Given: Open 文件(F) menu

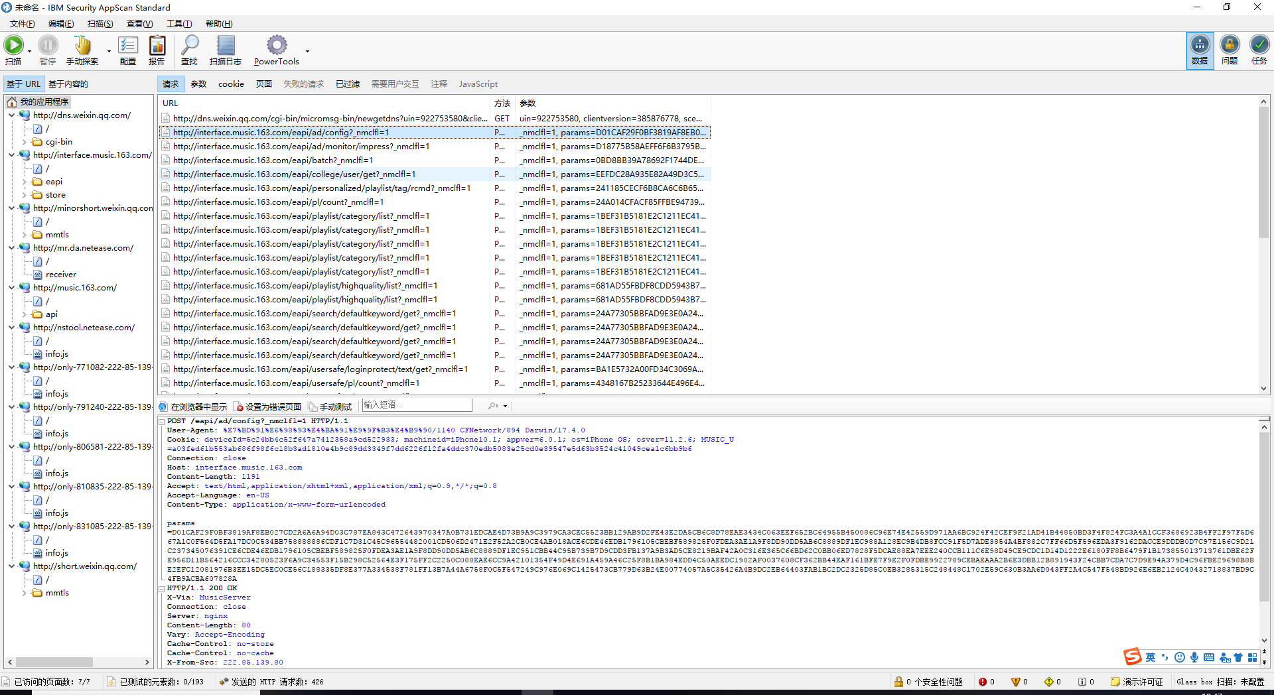Looking at the screenshot, I should point(23,24).
